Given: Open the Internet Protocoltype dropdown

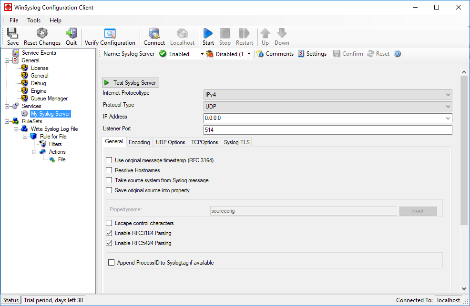Looking at the screenshot, I should pyautogui.click(x=327, y=95).
